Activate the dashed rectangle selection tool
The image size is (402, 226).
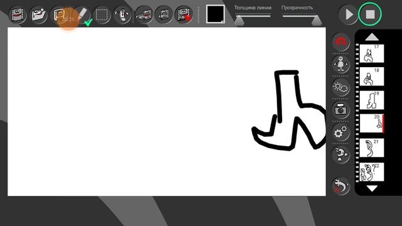pos(102,15)
